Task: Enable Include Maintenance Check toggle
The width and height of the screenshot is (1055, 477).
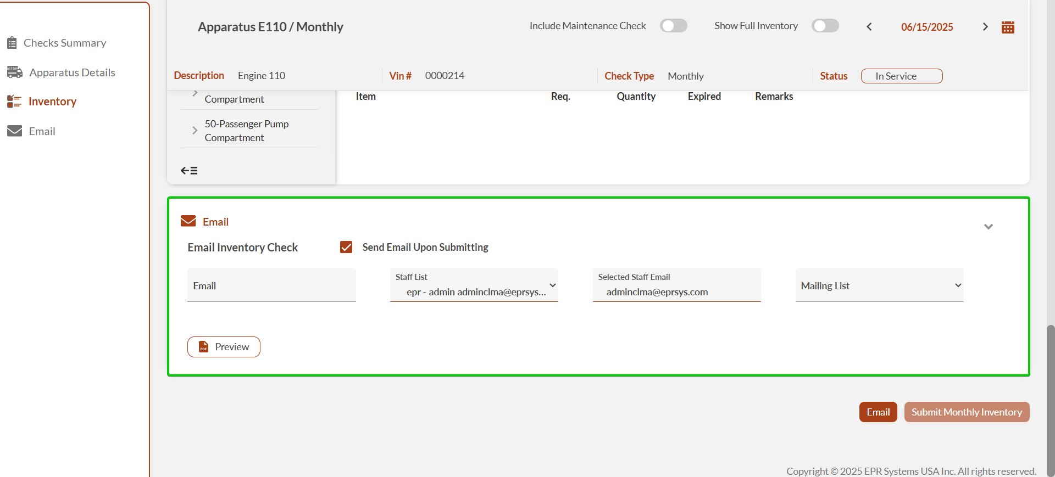Action: pyautogui.click(x=673, y=26)
